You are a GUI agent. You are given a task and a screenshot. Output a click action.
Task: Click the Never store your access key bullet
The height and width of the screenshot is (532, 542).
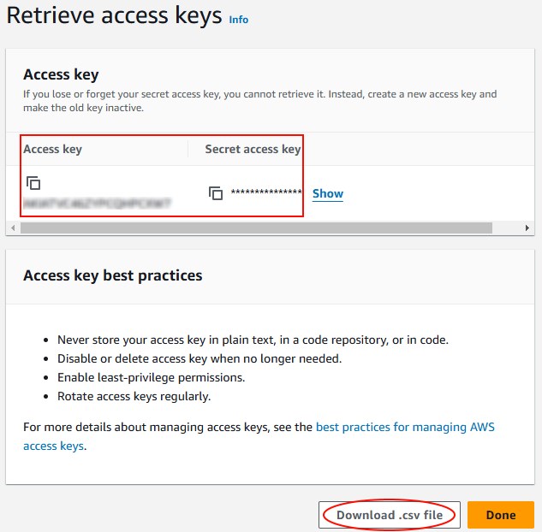click(253, 340)
